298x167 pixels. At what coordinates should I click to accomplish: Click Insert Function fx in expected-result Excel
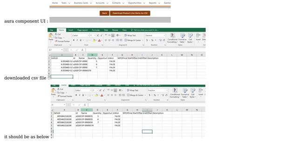(x=85, y=105)
